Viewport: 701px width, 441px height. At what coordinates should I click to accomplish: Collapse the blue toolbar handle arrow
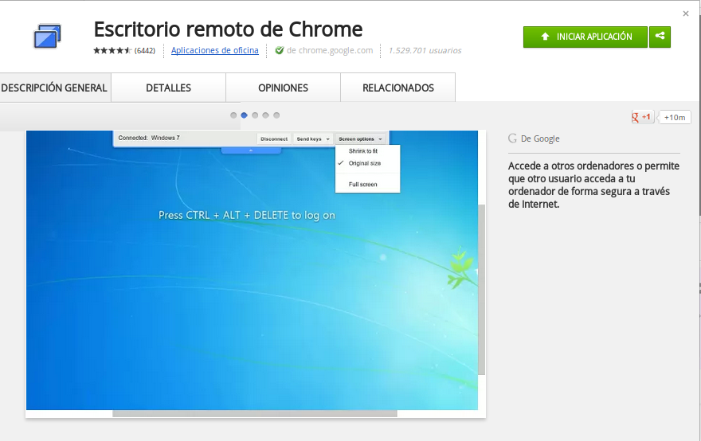click(x=251, y=150)
